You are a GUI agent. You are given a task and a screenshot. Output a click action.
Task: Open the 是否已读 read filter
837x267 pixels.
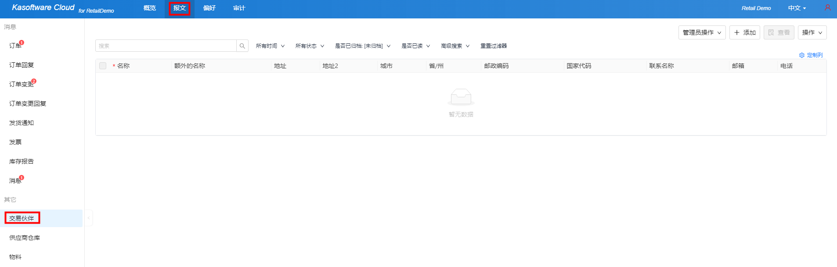(415, 46)
